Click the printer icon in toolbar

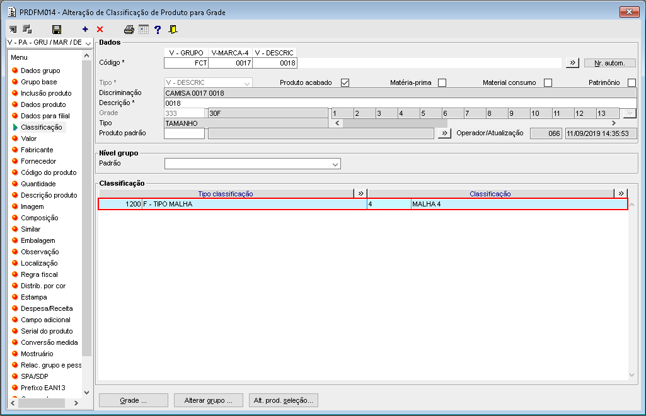(129, 29)
